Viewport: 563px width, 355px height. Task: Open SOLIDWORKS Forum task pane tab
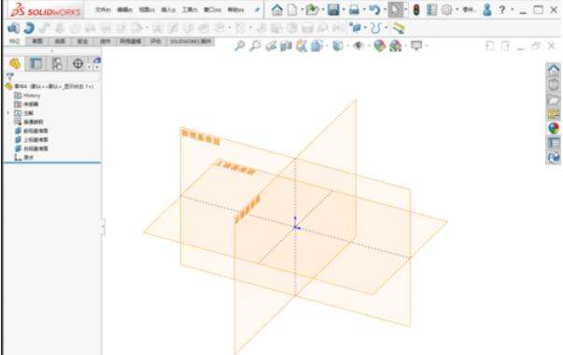pos(554,157)
